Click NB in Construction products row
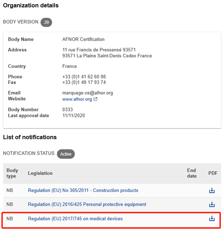Viewport: 224px width, 229px height. 10,190
